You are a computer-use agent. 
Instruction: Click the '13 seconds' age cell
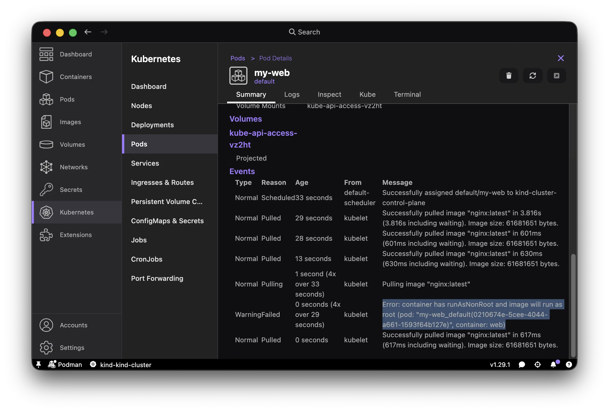(x=313, y=259)
